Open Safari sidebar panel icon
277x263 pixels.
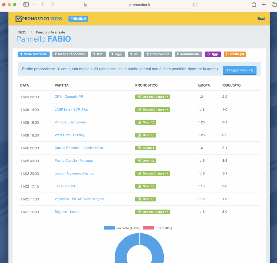coord(26,5)
